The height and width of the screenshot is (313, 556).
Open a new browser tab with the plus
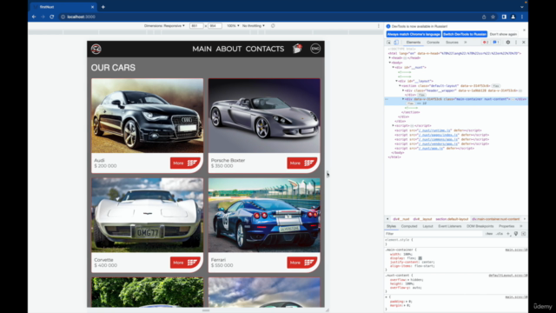click(x=103, y=7)
